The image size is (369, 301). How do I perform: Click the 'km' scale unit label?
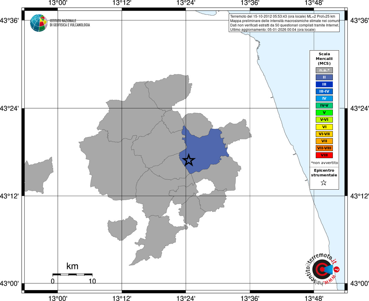(72, 266)
